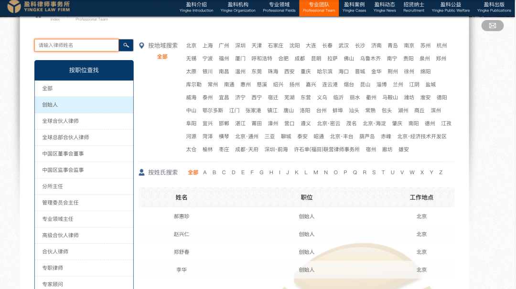Open the envelope mail icon
Screen dimensions: 516x289
point(492,26)
